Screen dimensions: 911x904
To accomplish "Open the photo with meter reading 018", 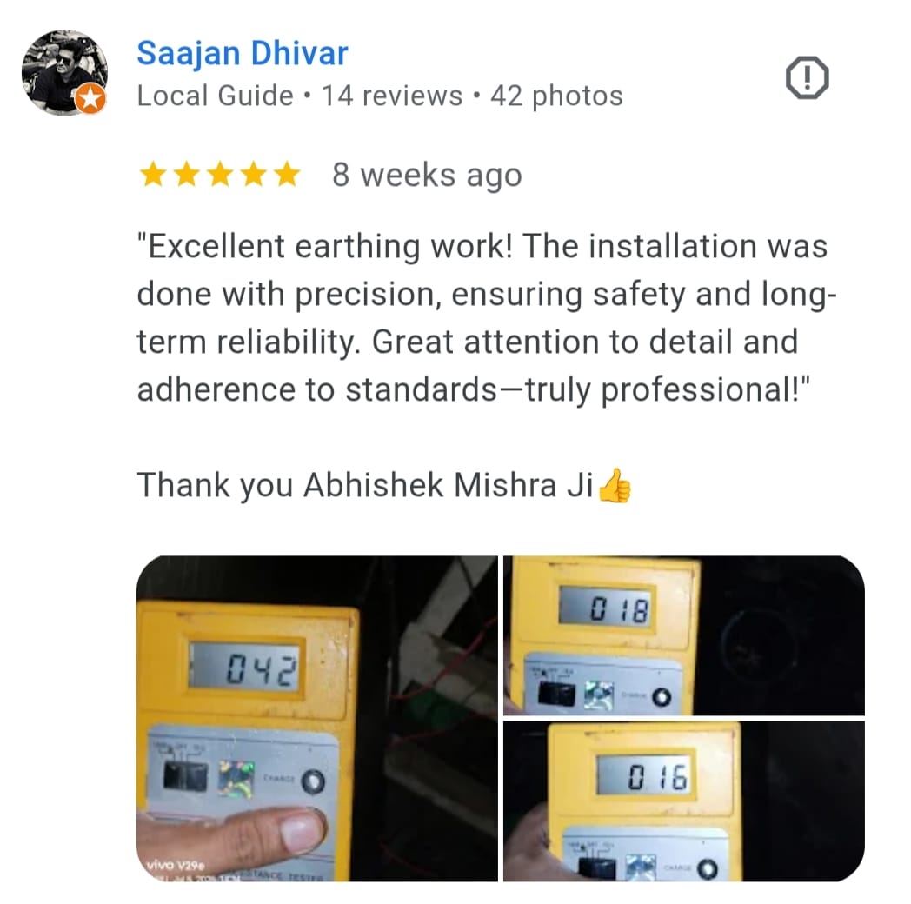I will click(684, 635).
